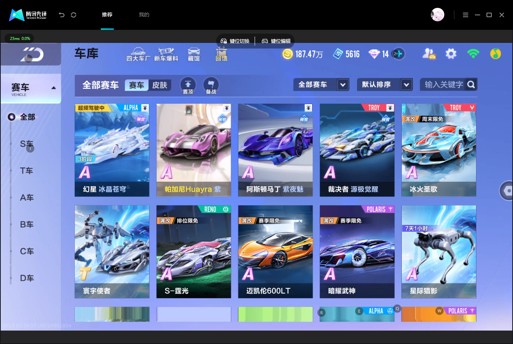Open game settings gear icon
The height and width of the screenshot is (344, 513).
(451, 54)
